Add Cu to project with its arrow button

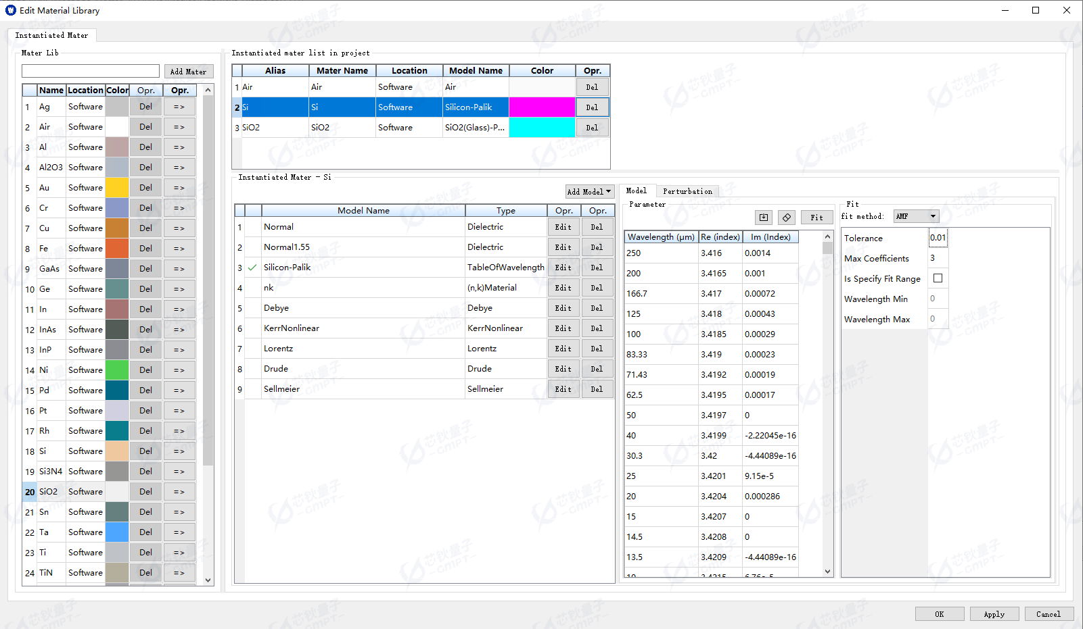179,228
